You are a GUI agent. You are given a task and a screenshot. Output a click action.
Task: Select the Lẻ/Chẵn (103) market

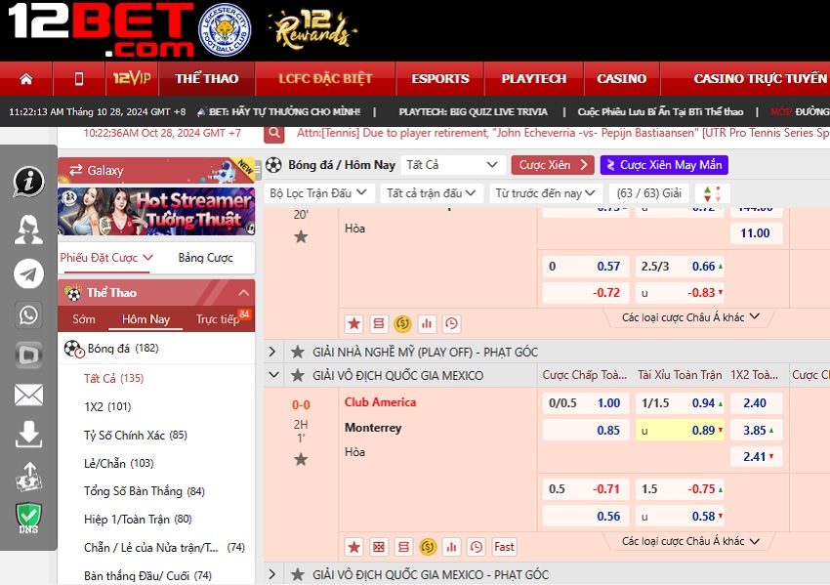[x=118, y=463]
